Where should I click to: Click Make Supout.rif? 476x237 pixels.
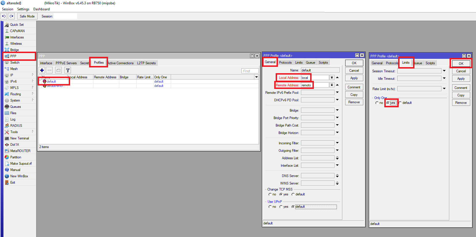click(21, 164)
